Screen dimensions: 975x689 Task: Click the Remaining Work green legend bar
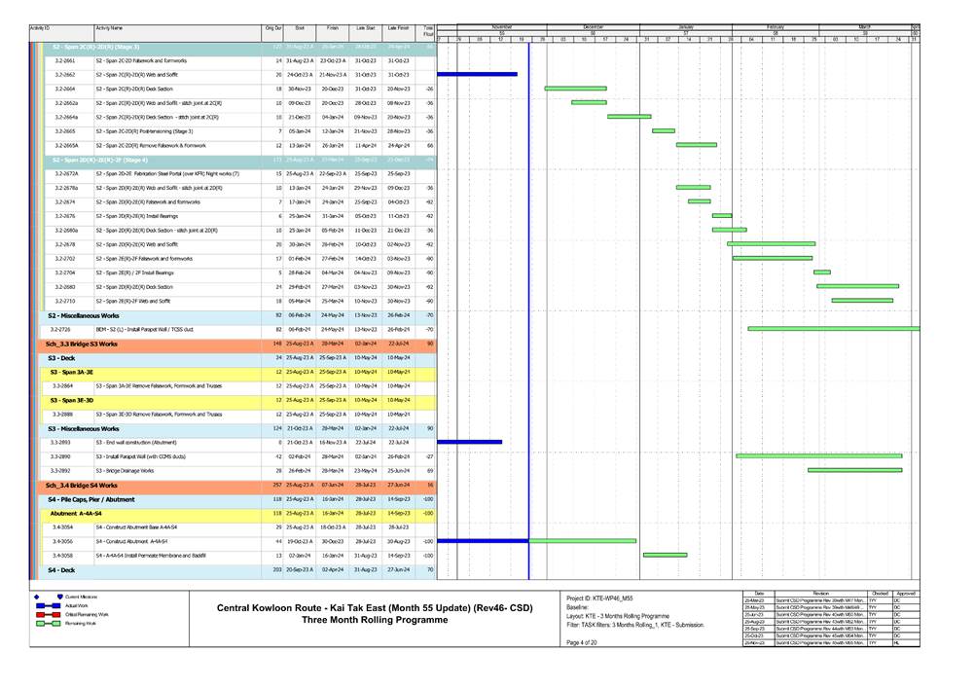pyautogui.click(x=47, y=624)
